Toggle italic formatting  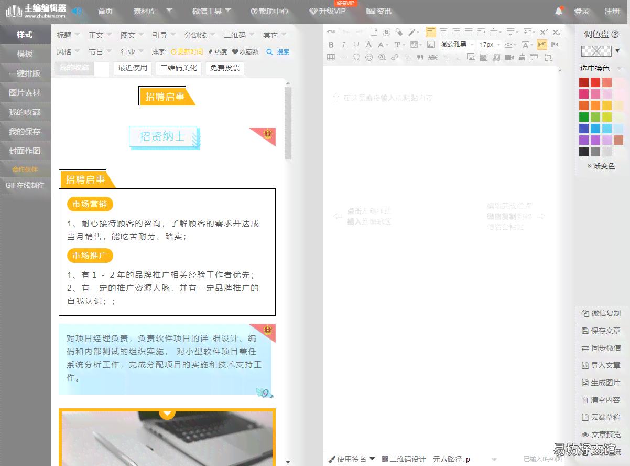[343, 45]
